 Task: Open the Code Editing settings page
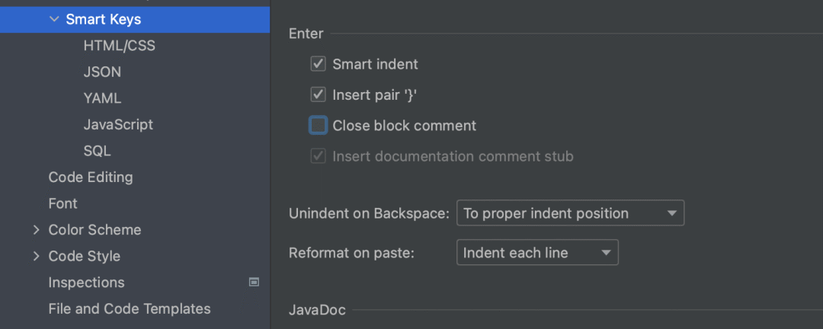click(90, 177)
